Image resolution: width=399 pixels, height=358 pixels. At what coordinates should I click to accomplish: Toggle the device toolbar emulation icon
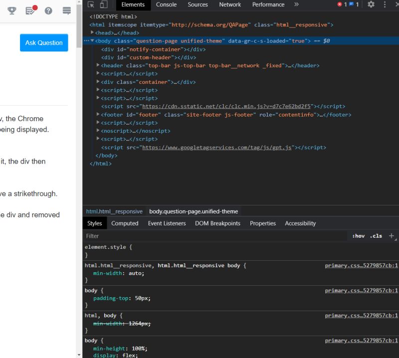pos(104,4)
